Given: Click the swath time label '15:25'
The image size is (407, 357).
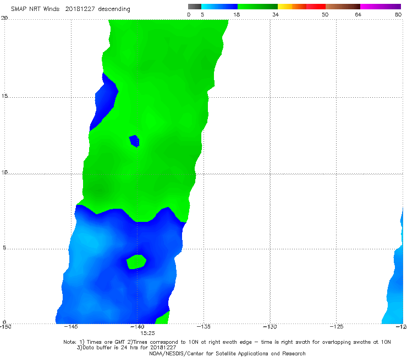Looking at the screenshot, I should tap(147, 333).
